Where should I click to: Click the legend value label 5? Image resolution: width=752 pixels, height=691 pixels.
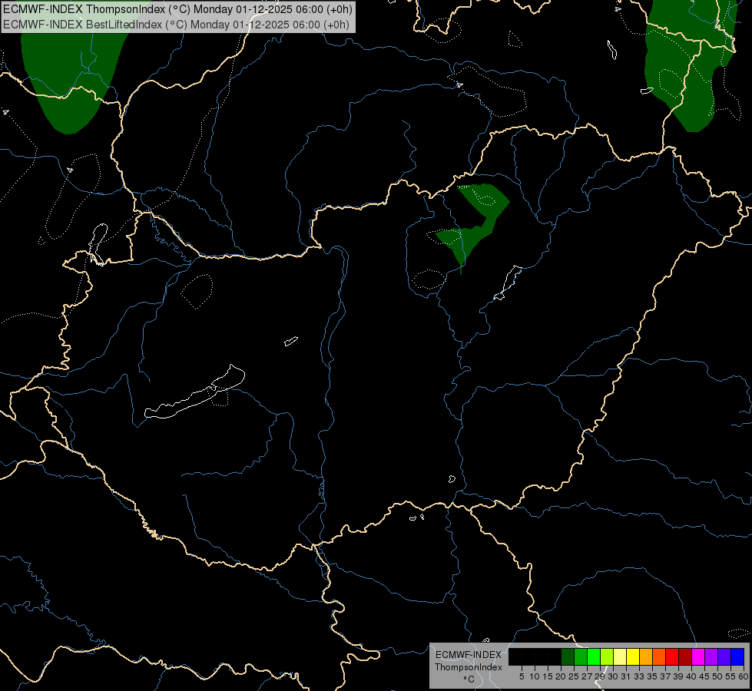pyautogui.click(x=522, y=676)
